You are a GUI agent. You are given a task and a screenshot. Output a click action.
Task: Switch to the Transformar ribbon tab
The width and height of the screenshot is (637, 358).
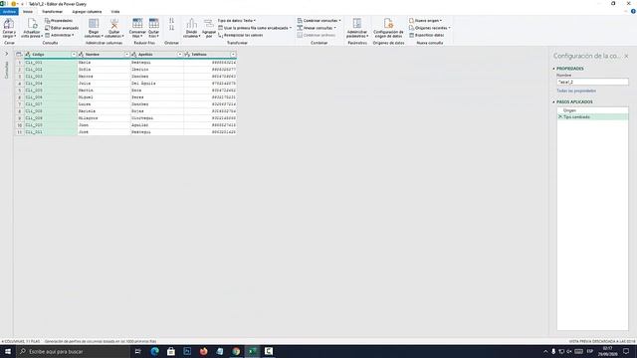pos(53,12)
